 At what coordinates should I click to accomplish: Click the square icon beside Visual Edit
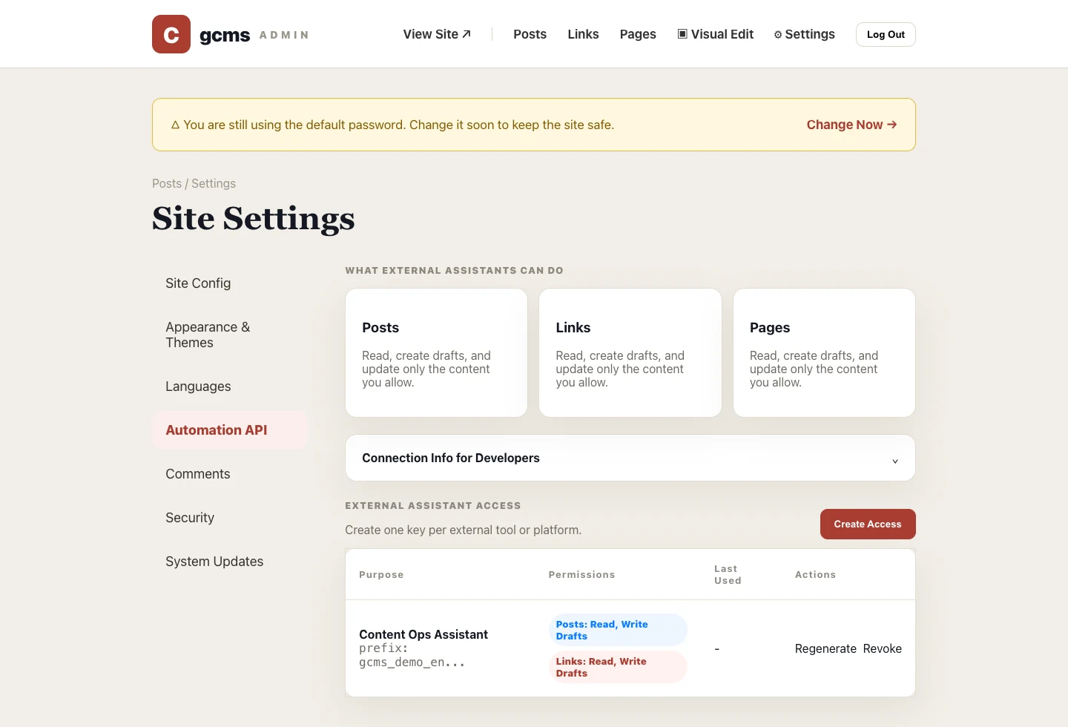682,34
